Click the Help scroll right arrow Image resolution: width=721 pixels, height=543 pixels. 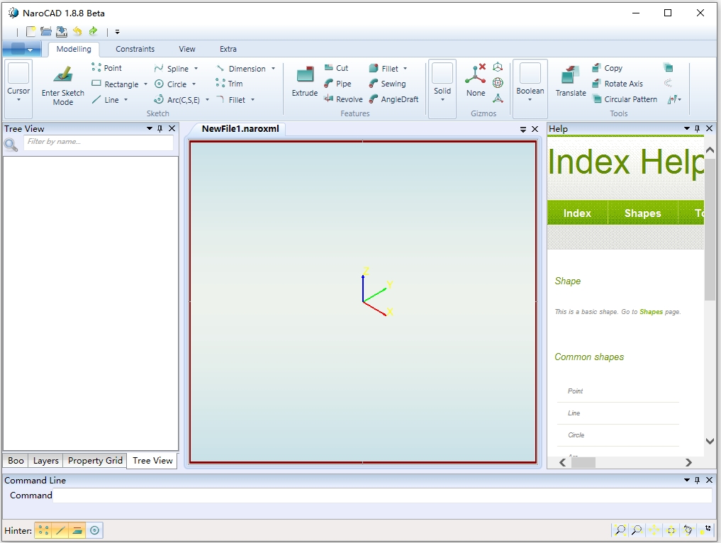(x=688, y=462)
